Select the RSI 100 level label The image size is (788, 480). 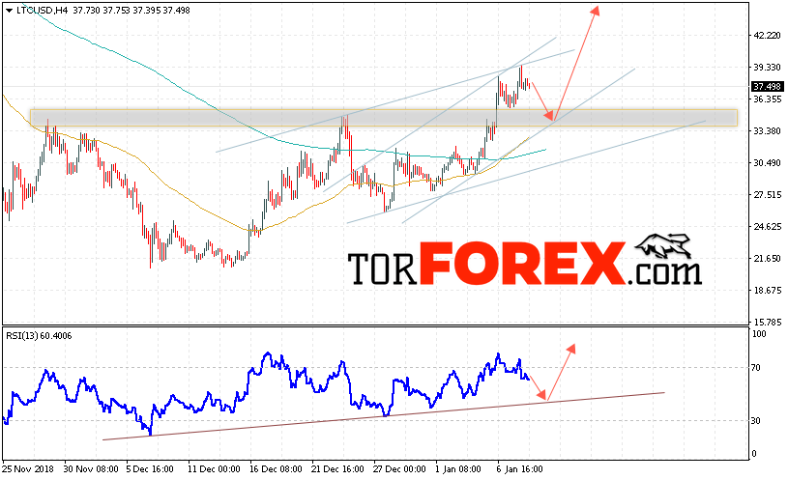[x=758, y=334]
